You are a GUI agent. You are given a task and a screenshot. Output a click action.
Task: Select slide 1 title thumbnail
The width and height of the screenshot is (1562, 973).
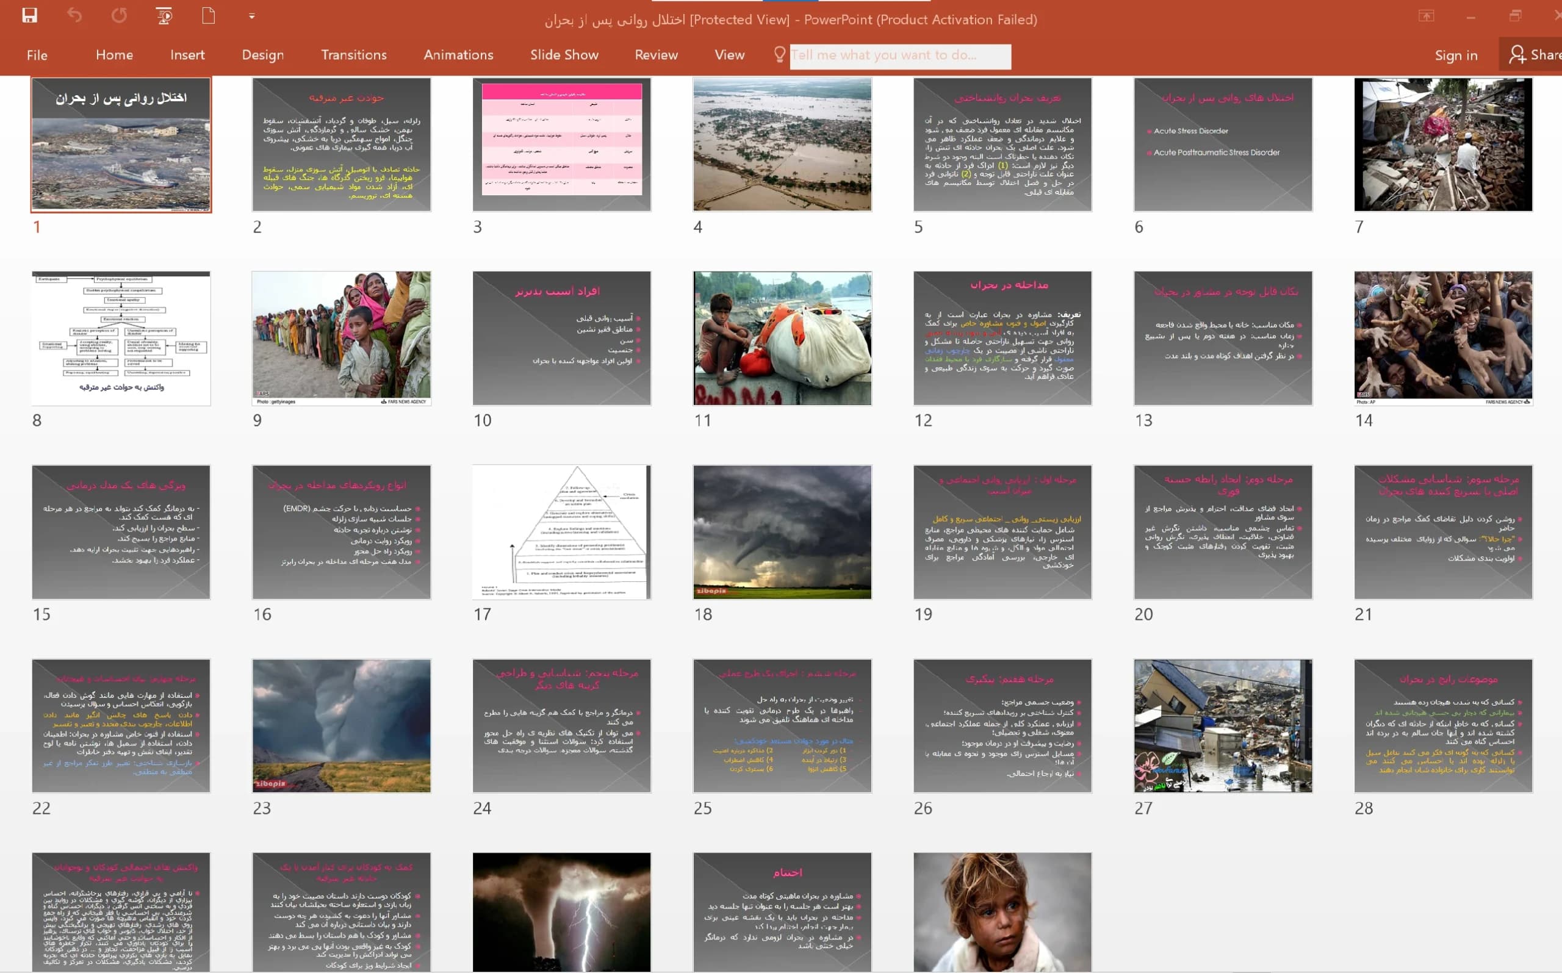(x=121, y=145)
